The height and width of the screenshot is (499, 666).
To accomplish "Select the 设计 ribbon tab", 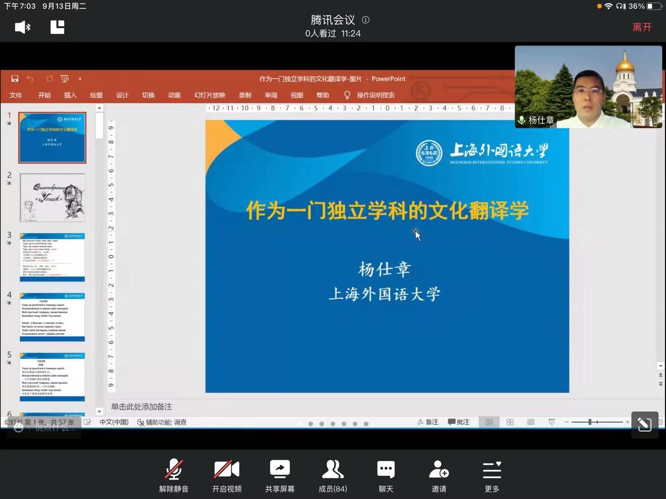I will click(x=122, y=95).
